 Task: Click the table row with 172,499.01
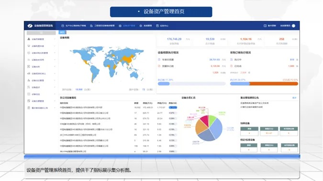(x=119, y=107)
